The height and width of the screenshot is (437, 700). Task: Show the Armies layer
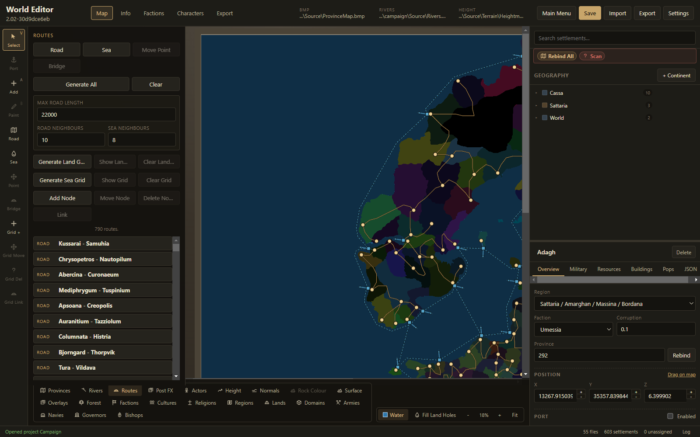(348, 403)
